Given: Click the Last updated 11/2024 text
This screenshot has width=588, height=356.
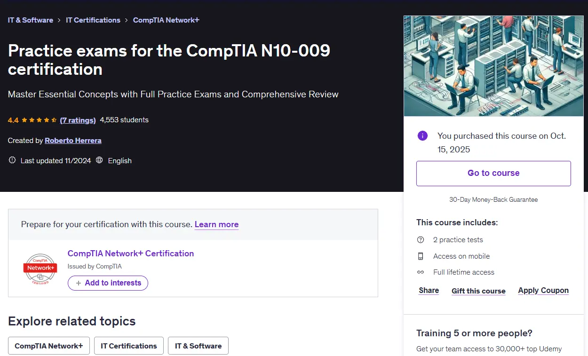Looking at the screenshot, I should [x=56, y=160].
